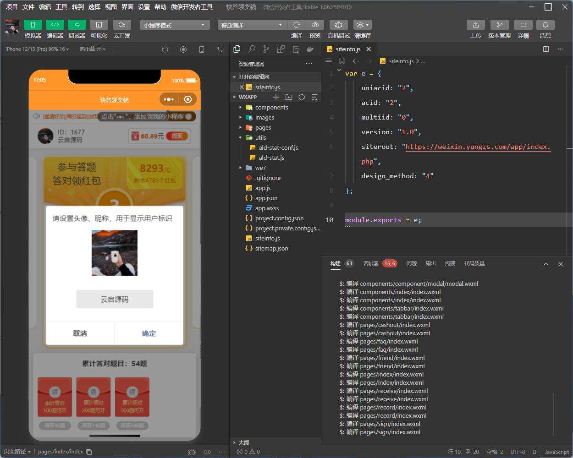Toggle the 调试器 debugger panel button in the toolbar
573x458 pixels.
77,25
